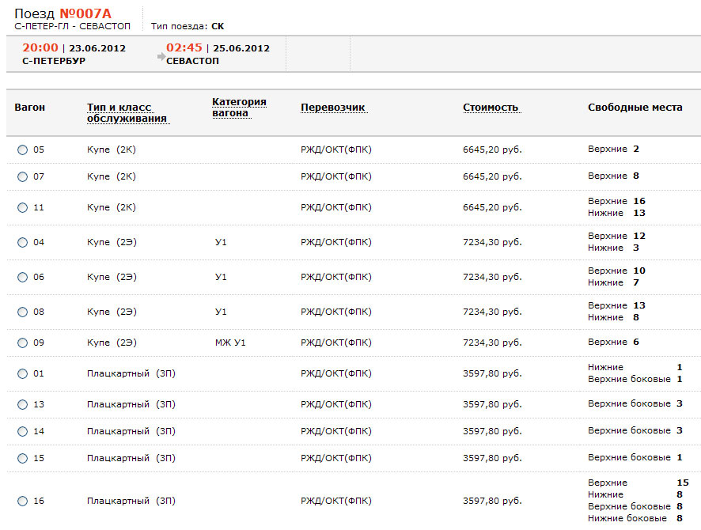
Task: Click 'Категория вагона' column header
Action: click(239, 107)
